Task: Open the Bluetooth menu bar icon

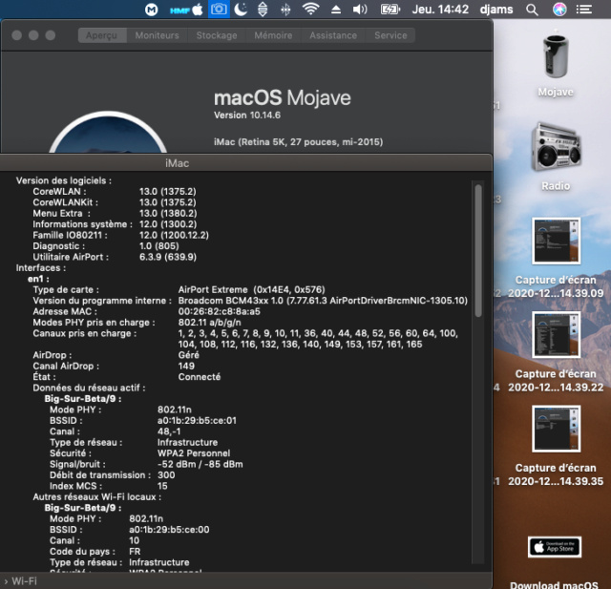Action: 285,10
